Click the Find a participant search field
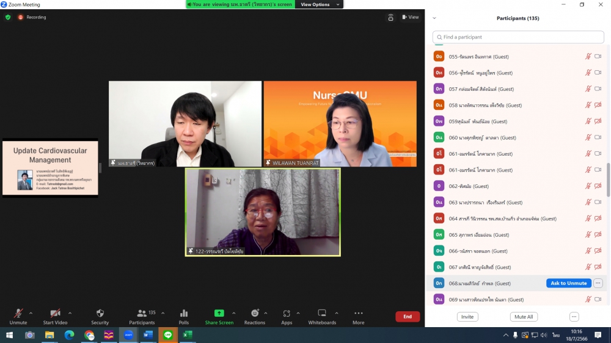611x343 pixels. point(518,37)
